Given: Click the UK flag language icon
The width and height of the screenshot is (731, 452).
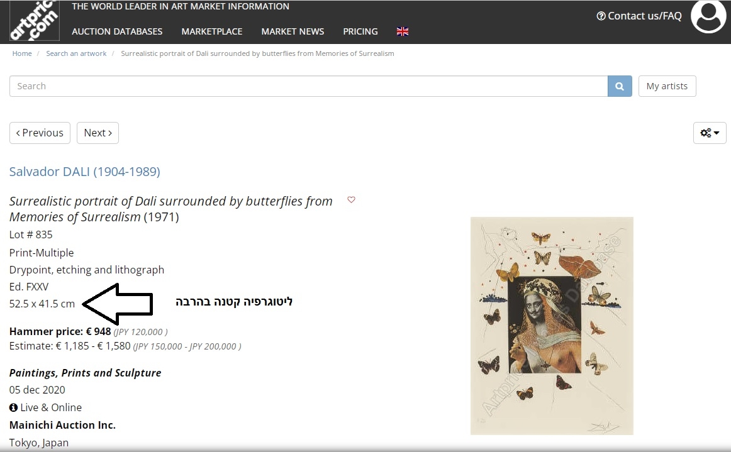Looking at the screenshot, I should [x=403, y=31].
